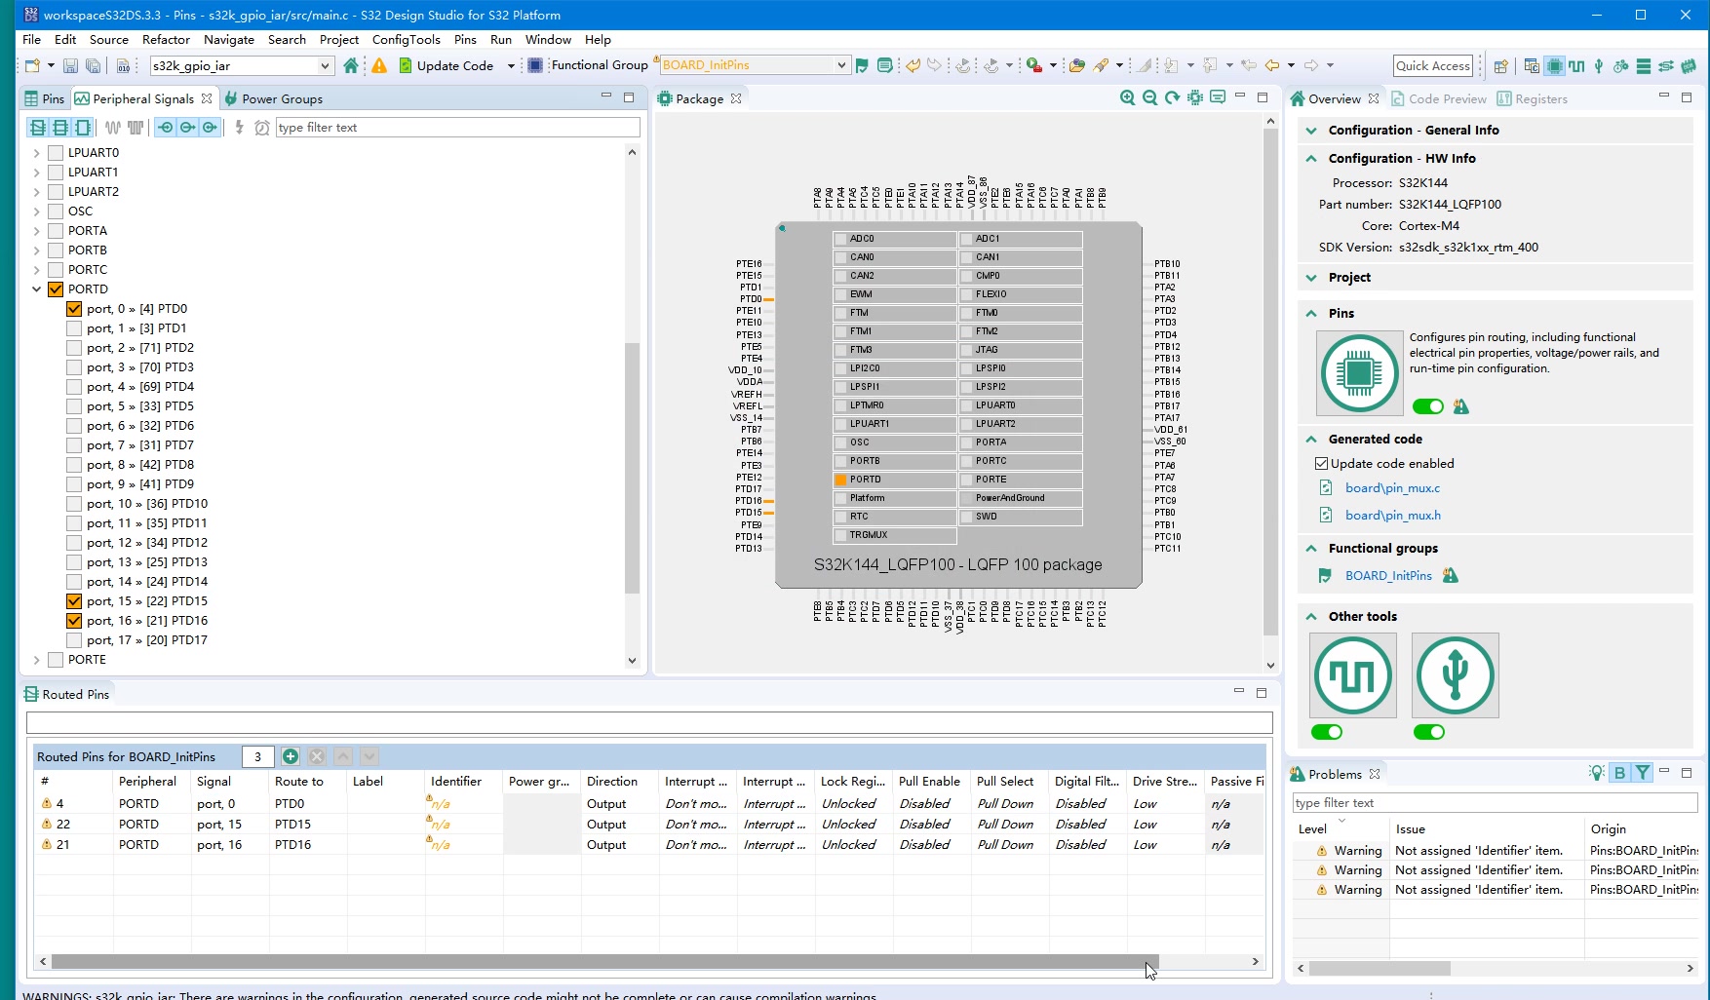Uncheck the port, 16 PTD16 checkbox
This screenshot has width=1710, height=1000.
tap(74, 621)
